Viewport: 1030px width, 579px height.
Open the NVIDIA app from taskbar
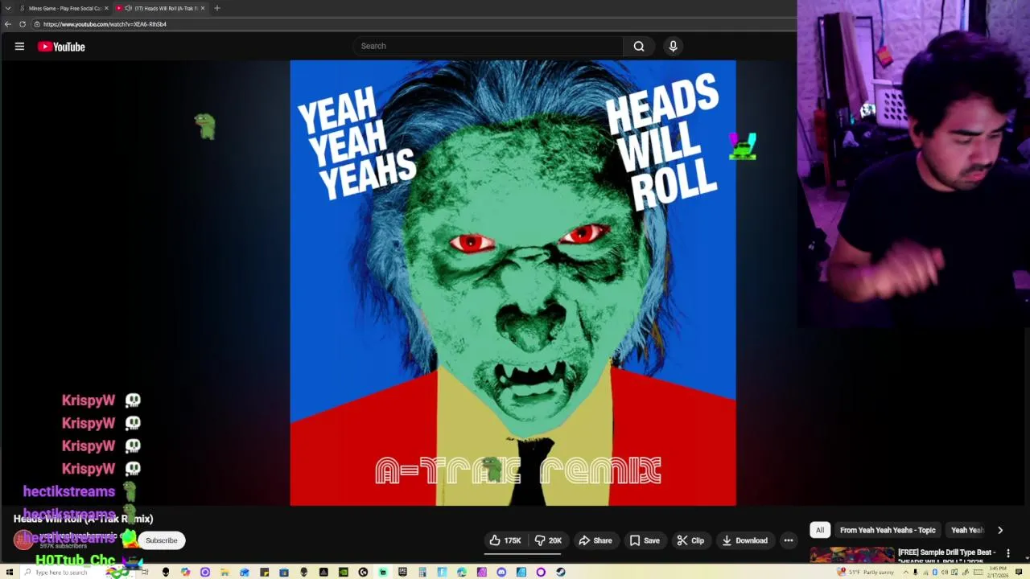[344, 572]
